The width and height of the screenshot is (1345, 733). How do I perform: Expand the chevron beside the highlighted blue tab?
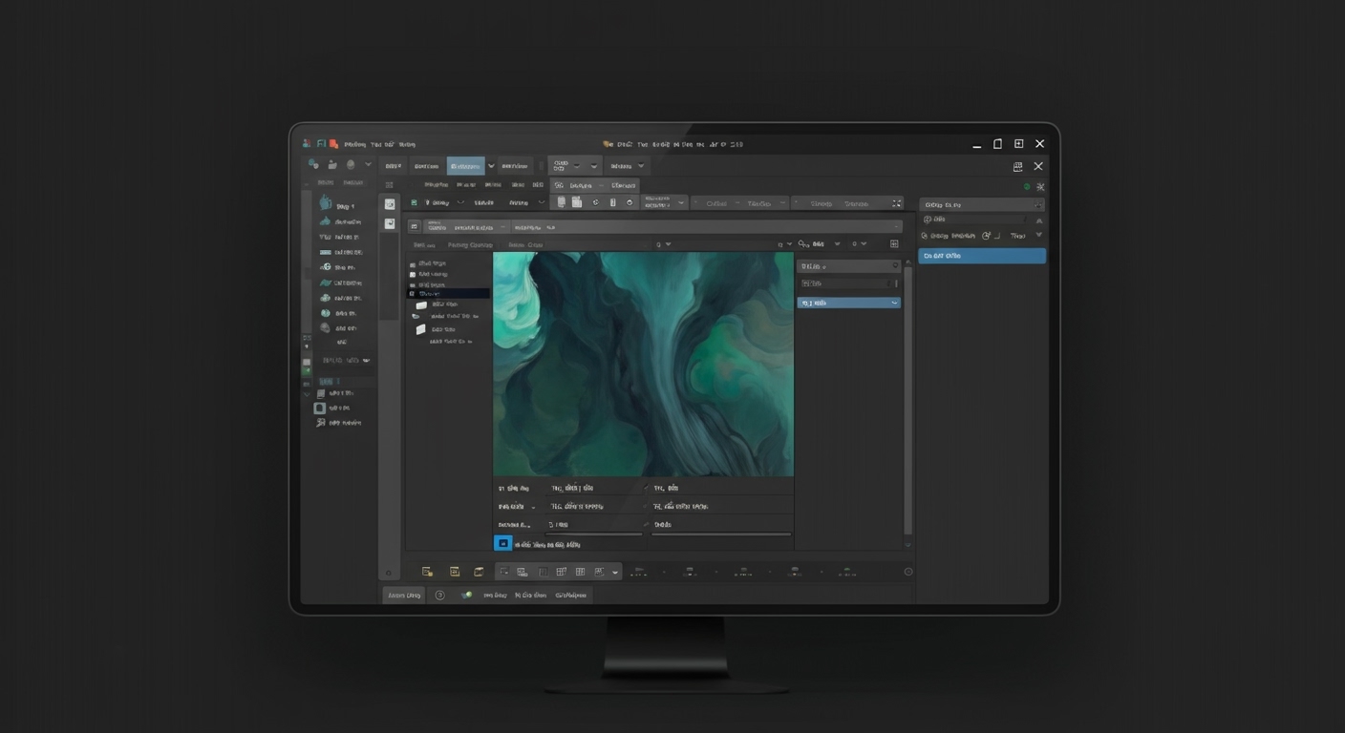pyautogui.click(x=491, y=164)
